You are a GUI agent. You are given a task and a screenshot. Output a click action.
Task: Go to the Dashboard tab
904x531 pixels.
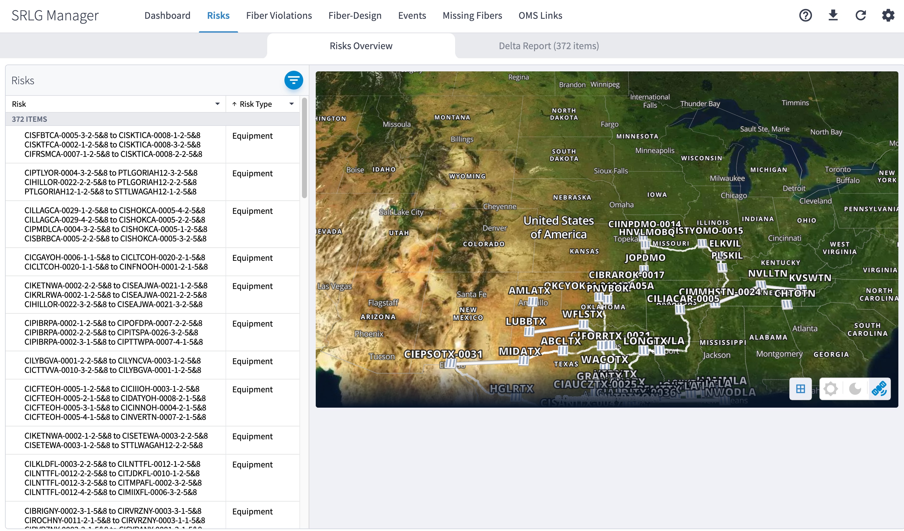coord(167,15)
